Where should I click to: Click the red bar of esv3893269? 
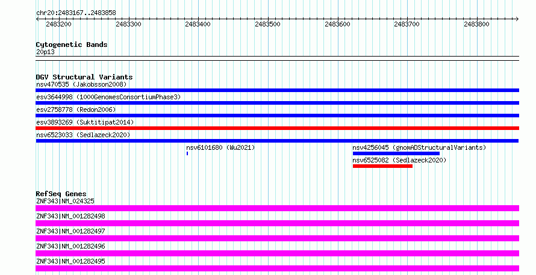(x=277, y=128)
